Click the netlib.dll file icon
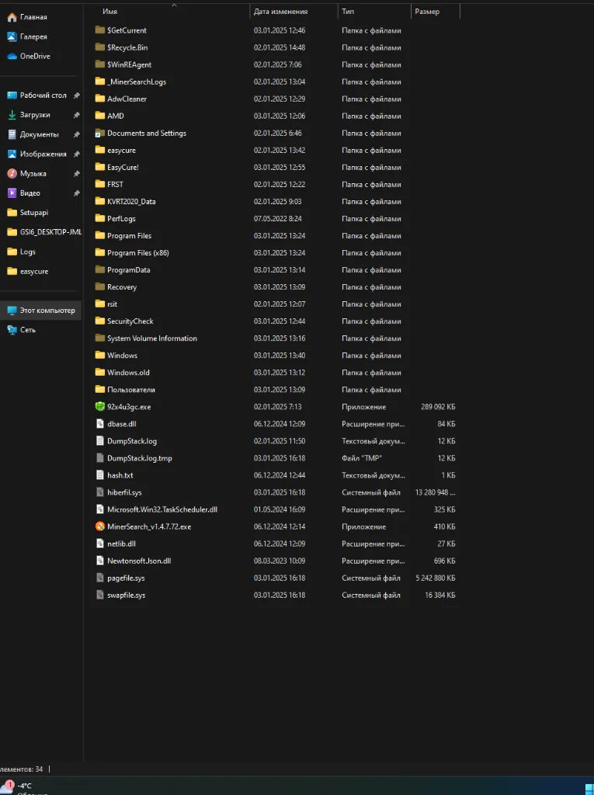This screenshot has width=594, height=795. [x=100, y=543]
